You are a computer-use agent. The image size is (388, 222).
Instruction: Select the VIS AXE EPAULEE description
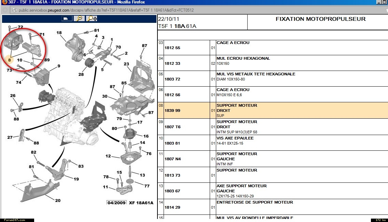tap(235, 138)
